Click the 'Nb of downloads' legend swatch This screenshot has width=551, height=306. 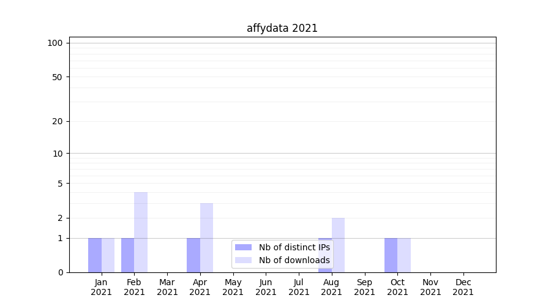pos(243,260)
